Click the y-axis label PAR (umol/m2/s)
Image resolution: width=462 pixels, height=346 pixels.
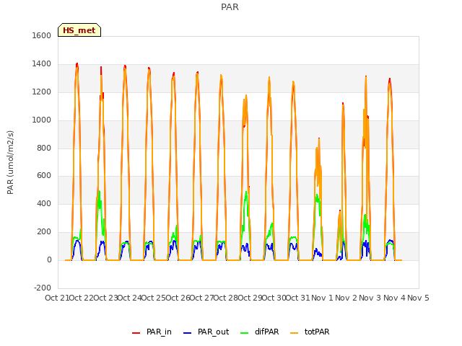[10, 162]
